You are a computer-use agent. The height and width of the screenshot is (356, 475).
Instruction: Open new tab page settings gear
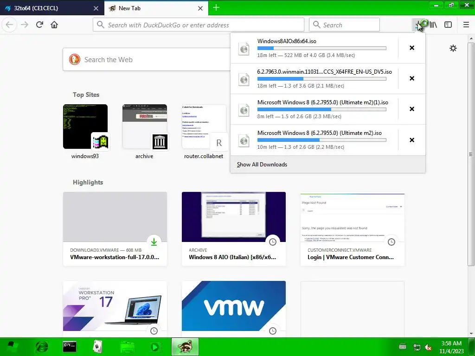tap(453, 48)
